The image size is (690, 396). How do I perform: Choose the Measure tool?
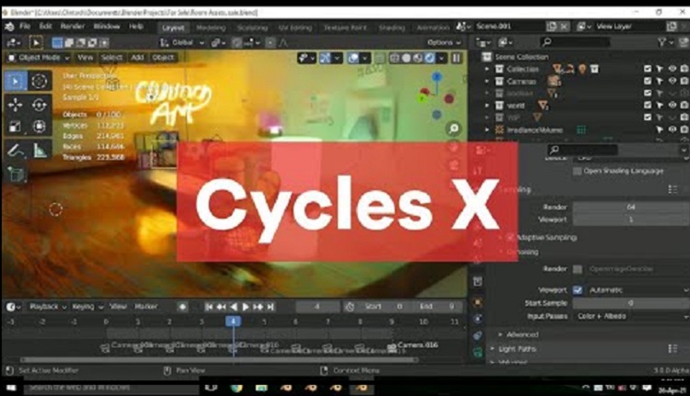40,150
